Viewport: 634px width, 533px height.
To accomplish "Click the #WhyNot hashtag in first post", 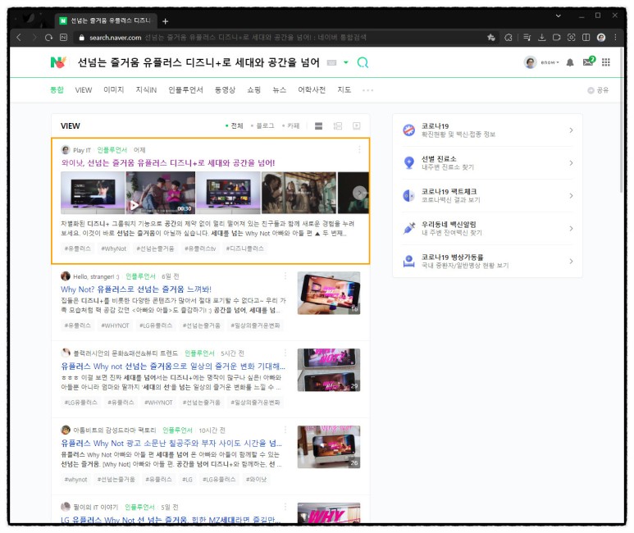I will click(114, 248).
